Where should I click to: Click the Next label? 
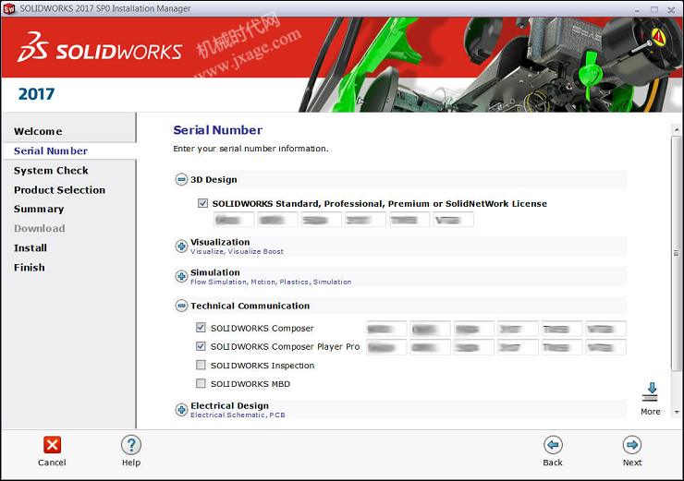pyautogui.click(x=632, y=463)
